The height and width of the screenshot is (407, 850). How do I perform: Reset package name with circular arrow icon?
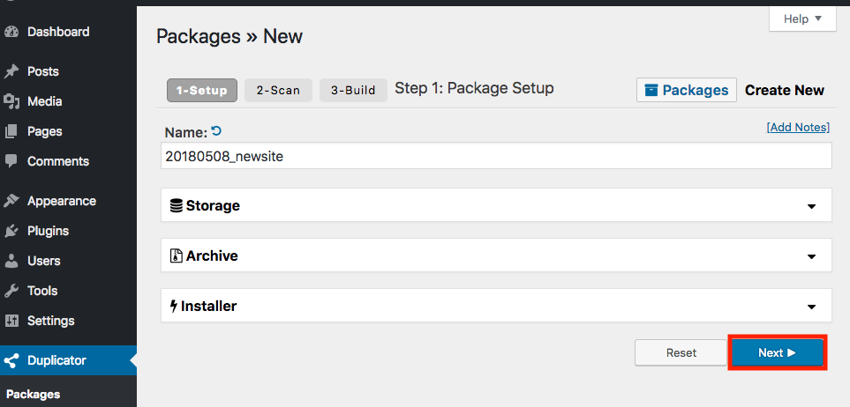click(216, 131)
